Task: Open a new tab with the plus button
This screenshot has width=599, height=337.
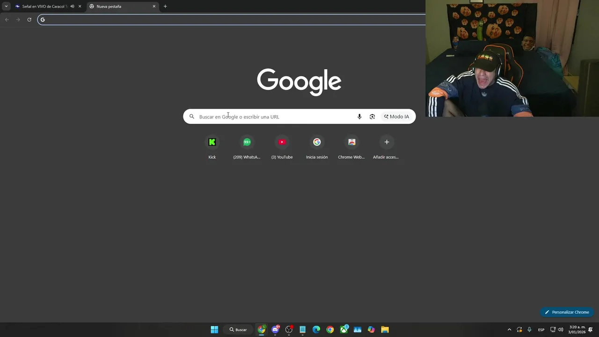Action: (165, 7)
